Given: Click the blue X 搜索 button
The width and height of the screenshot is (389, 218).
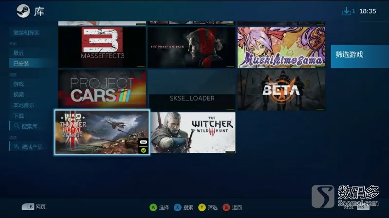Looking at the screenshot, I should [x=184, y=207].
